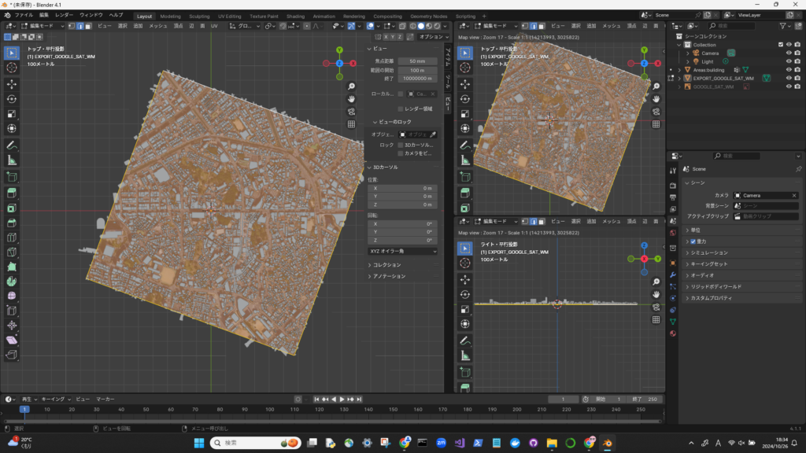The width and height of the screenshot is (806, 453).
Task: Select the Move tool in left toolbar
Action: pyautogui.click(x=12, y=83)
